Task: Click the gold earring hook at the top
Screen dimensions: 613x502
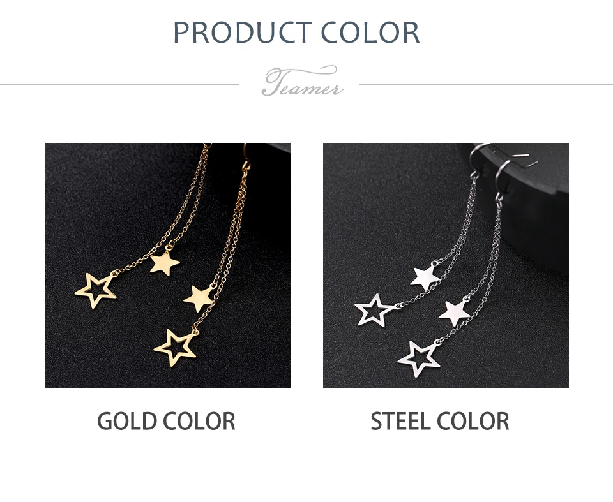Action: coord(246,156)
